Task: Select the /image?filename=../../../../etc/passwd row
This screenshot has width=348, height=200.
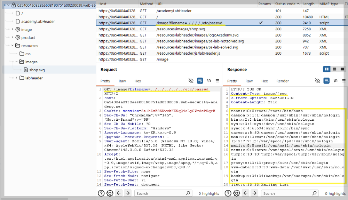Action: coord(222,23)
